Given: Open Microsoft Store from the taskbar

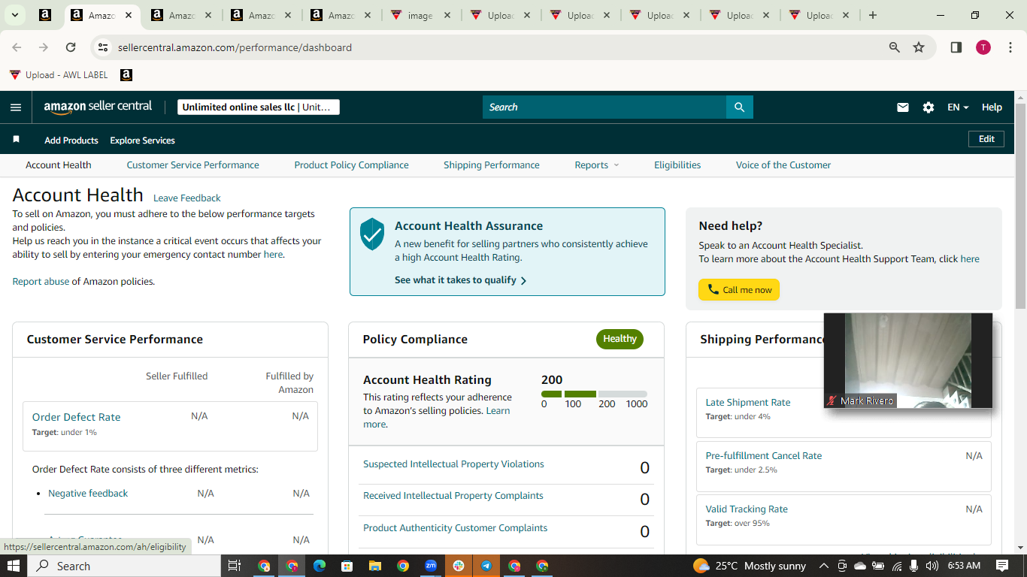Looking at the screenshot, I should coord(347,566).
